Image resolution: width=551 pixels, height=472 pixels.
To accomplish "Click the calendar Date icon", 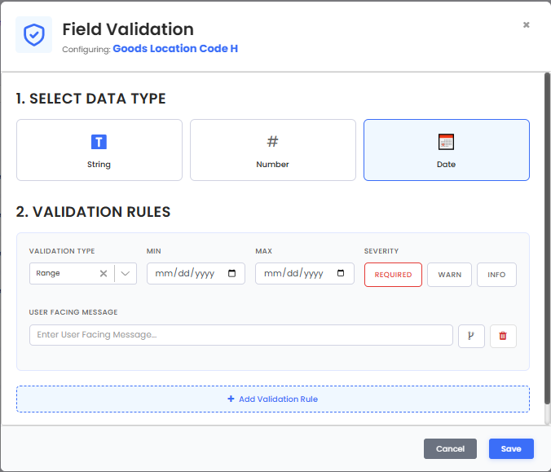I will click(x=446, y=142).
